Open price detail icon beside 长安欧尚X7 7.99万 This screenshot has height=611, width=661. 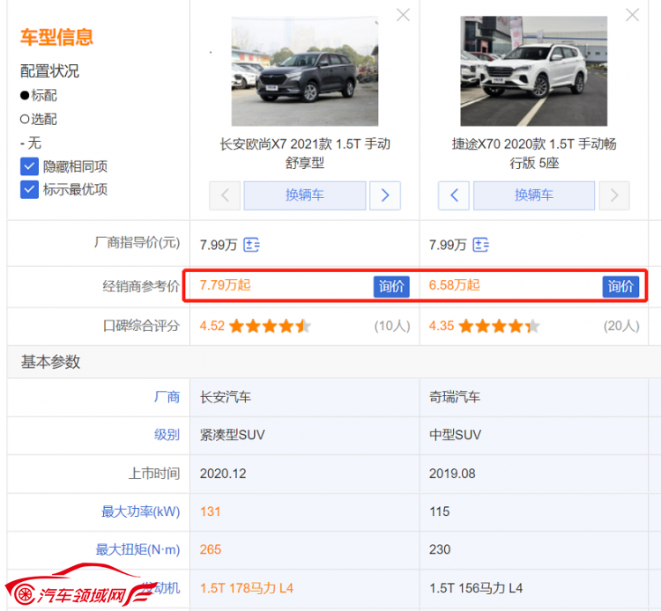coord(252,244)
